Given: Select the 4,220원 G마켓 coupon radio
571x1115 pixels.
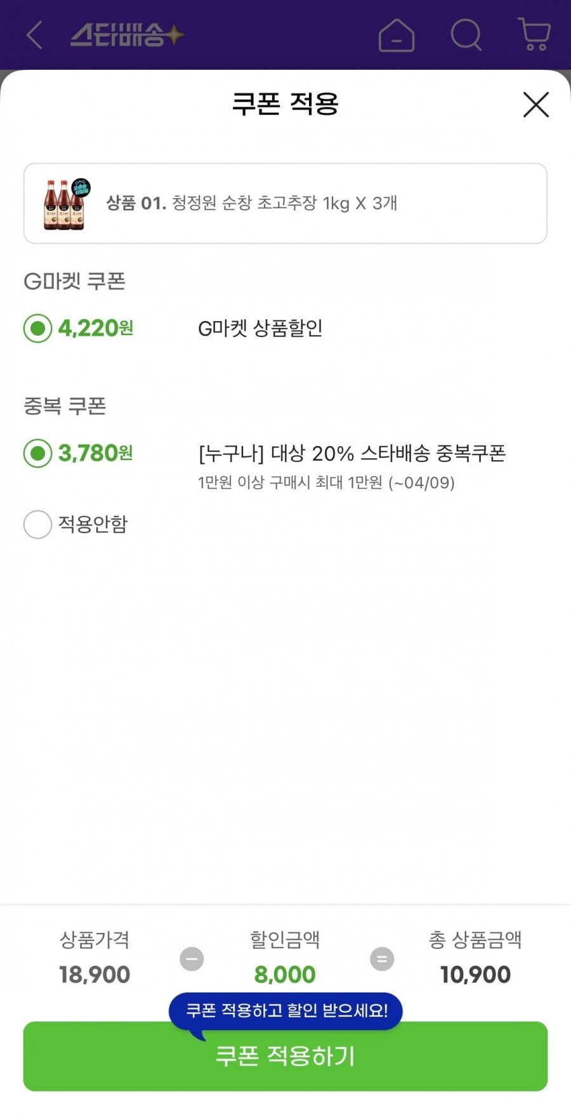Looking at the screenshot, I should point(37,329).
